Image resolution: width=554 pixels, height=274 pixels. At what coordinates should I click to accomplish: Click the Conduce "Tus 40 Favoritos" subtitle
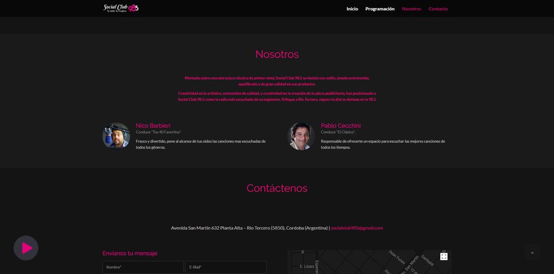point(158,132)
